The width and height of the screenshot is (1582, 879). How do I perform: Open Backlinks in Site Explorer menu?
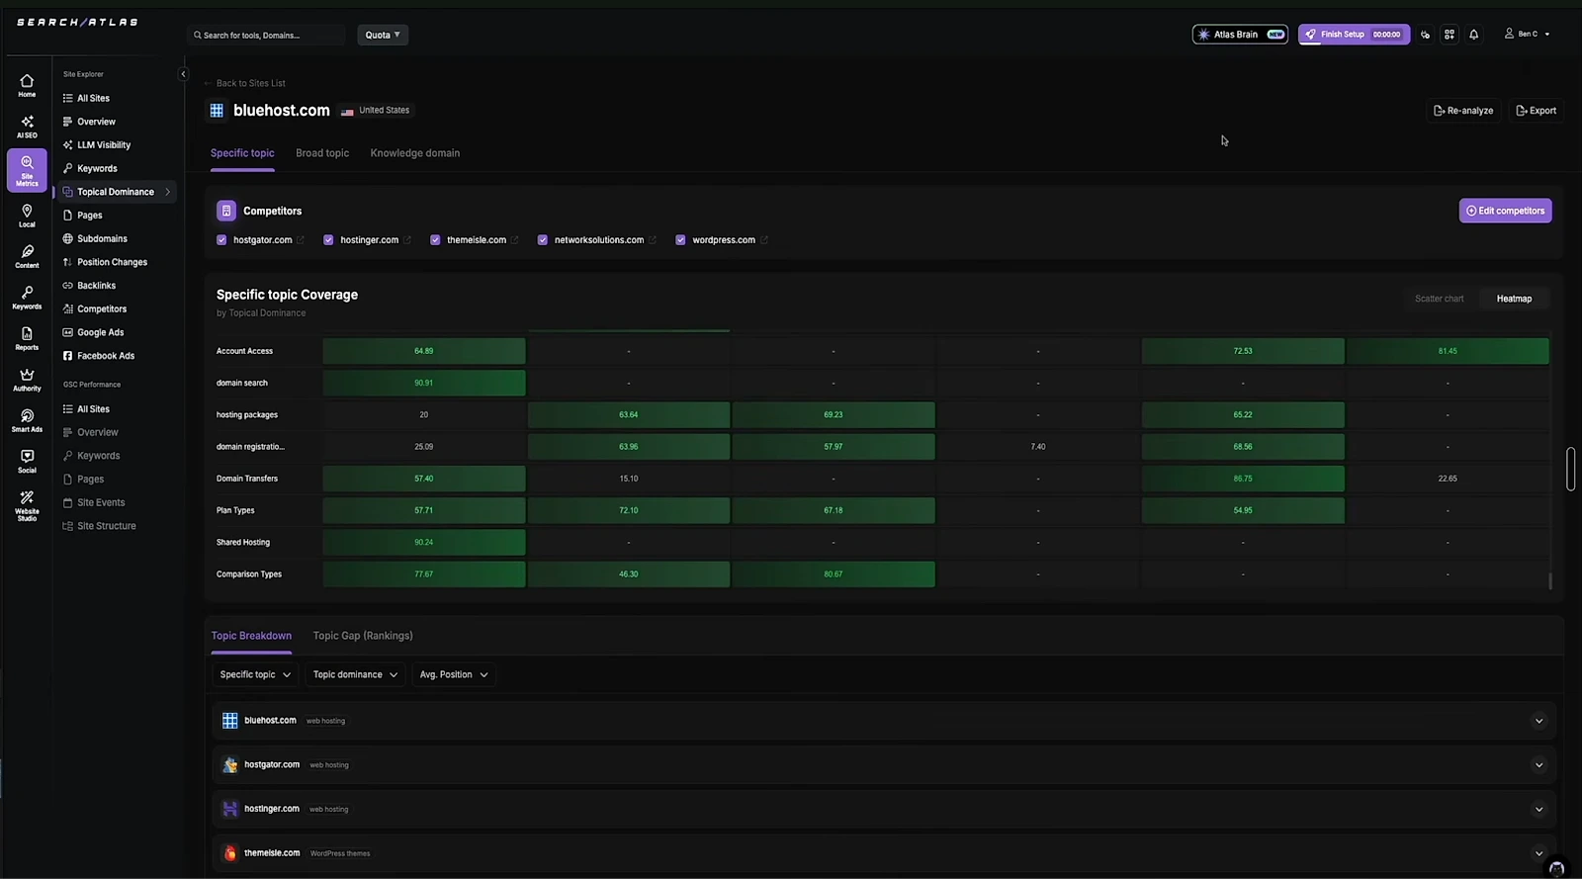(x=96, y=286)
